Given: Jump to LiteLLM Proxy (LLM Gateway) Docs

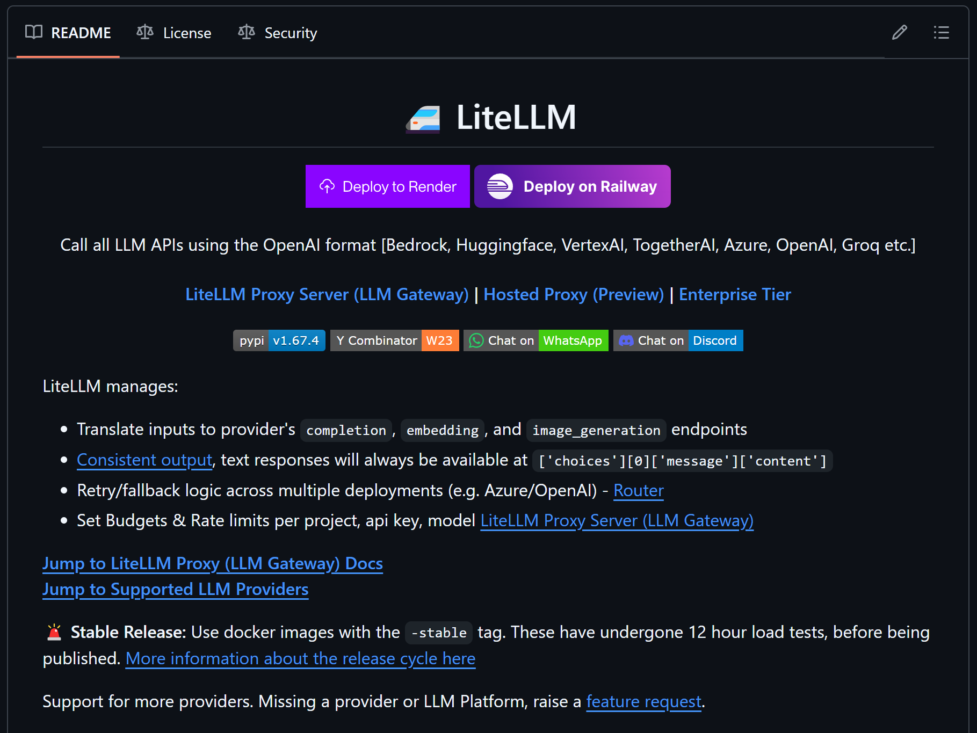Looking at the screenshot, I should (213, 564).
